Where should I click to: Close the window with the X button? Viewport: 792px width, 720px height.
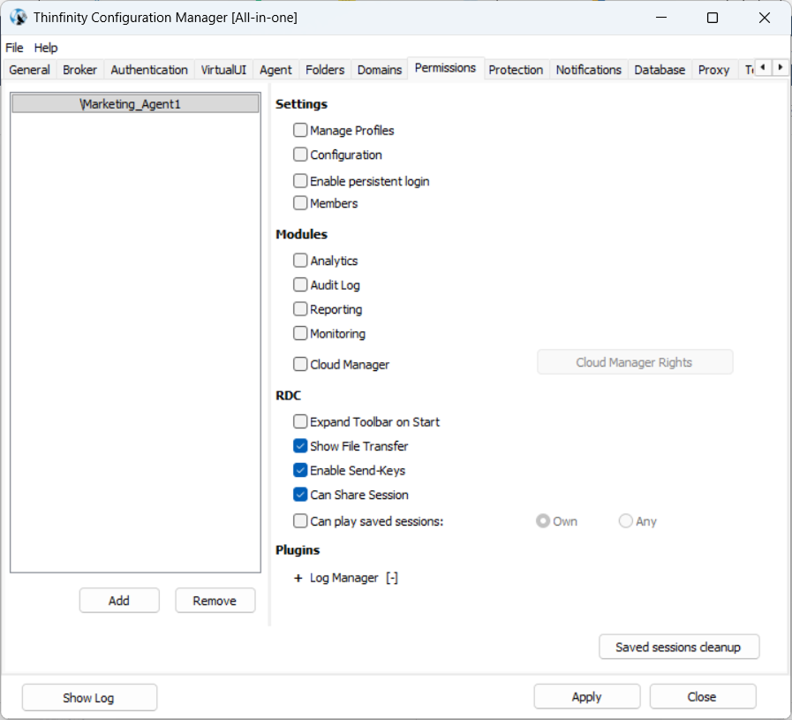(765, 18)
